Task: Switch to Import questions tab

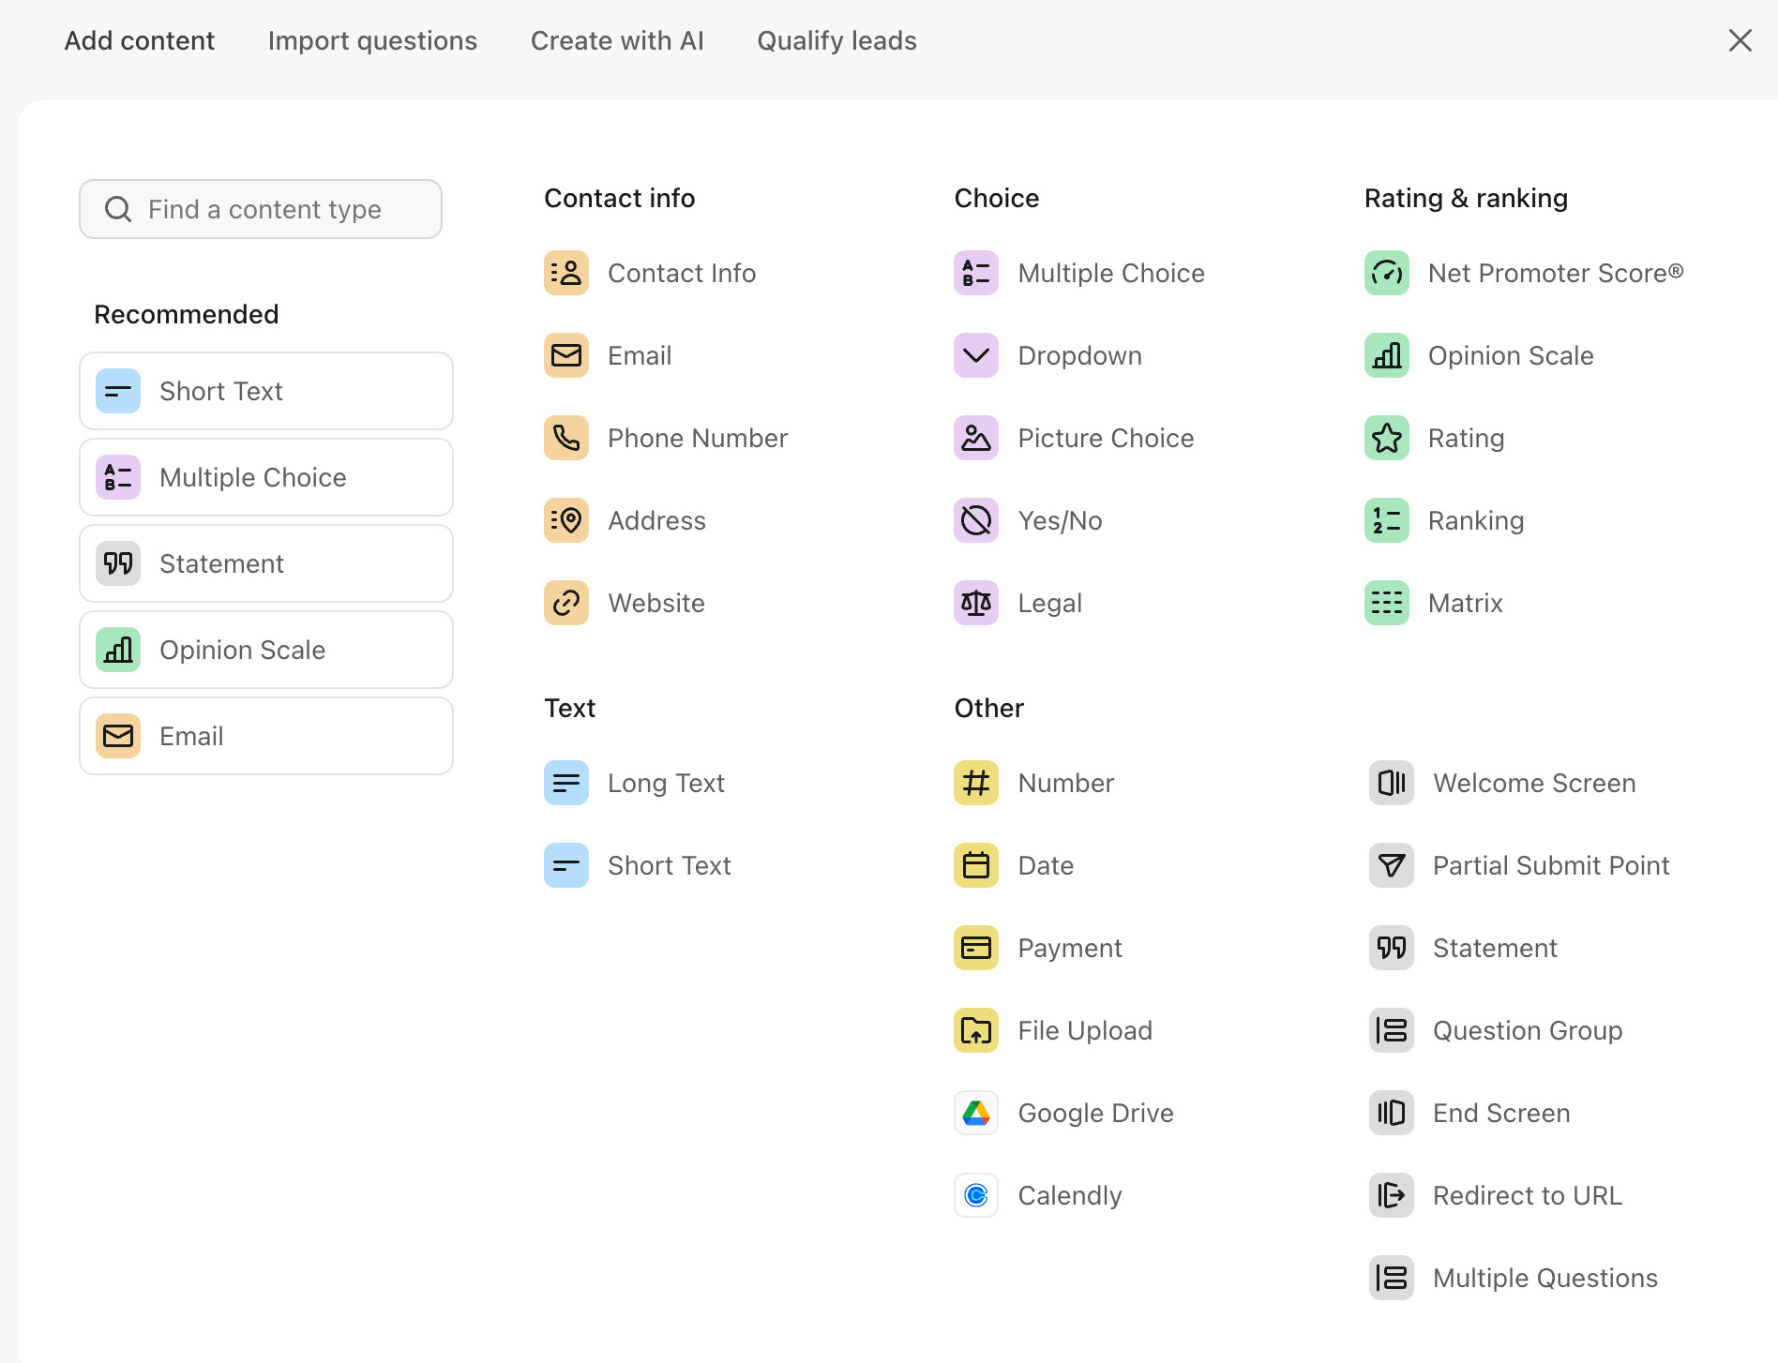Action: click(372, 41)
